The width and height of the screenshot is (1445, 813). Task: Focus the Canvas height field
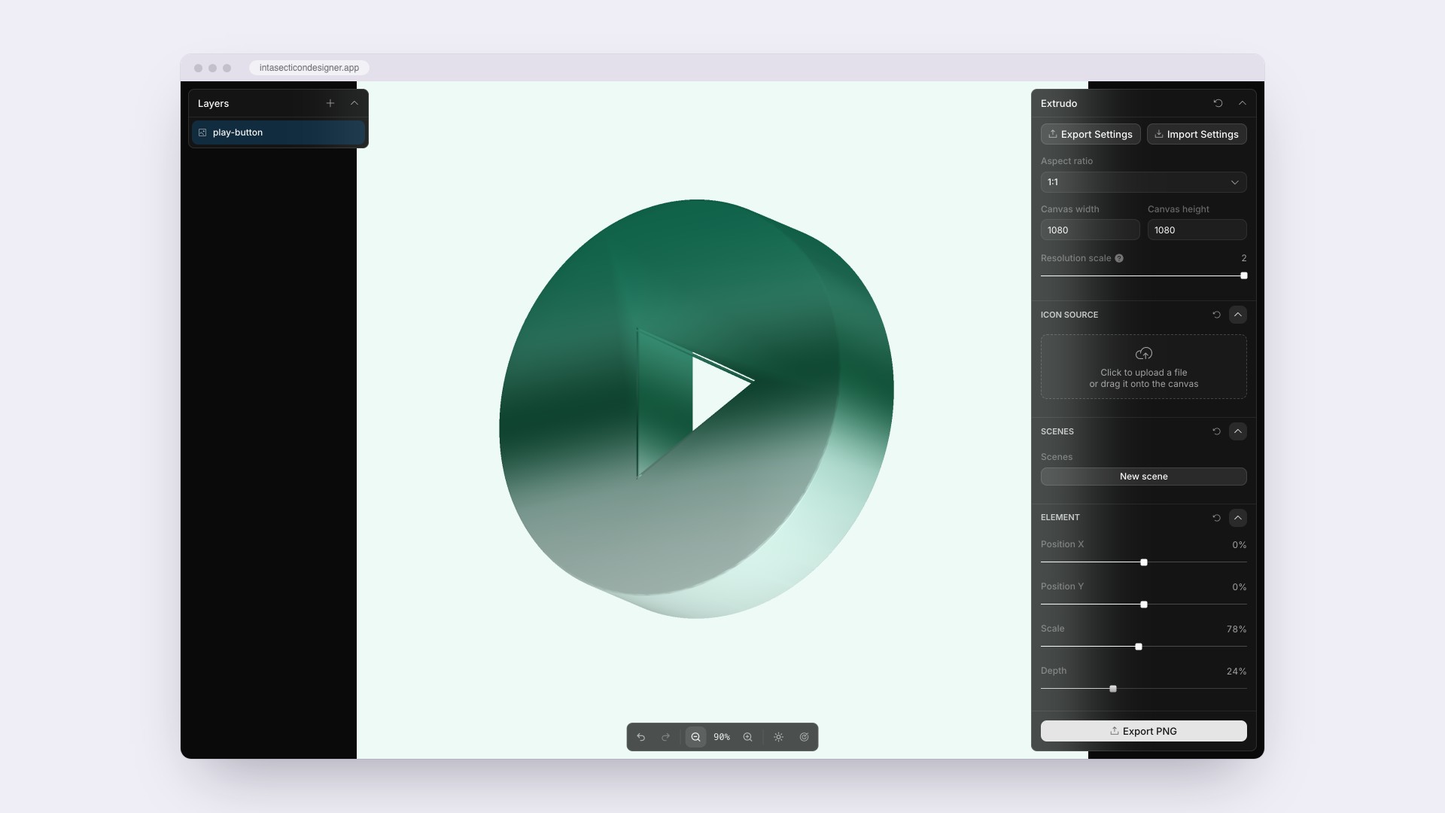pyautogui.click(x=1197, y=230)
